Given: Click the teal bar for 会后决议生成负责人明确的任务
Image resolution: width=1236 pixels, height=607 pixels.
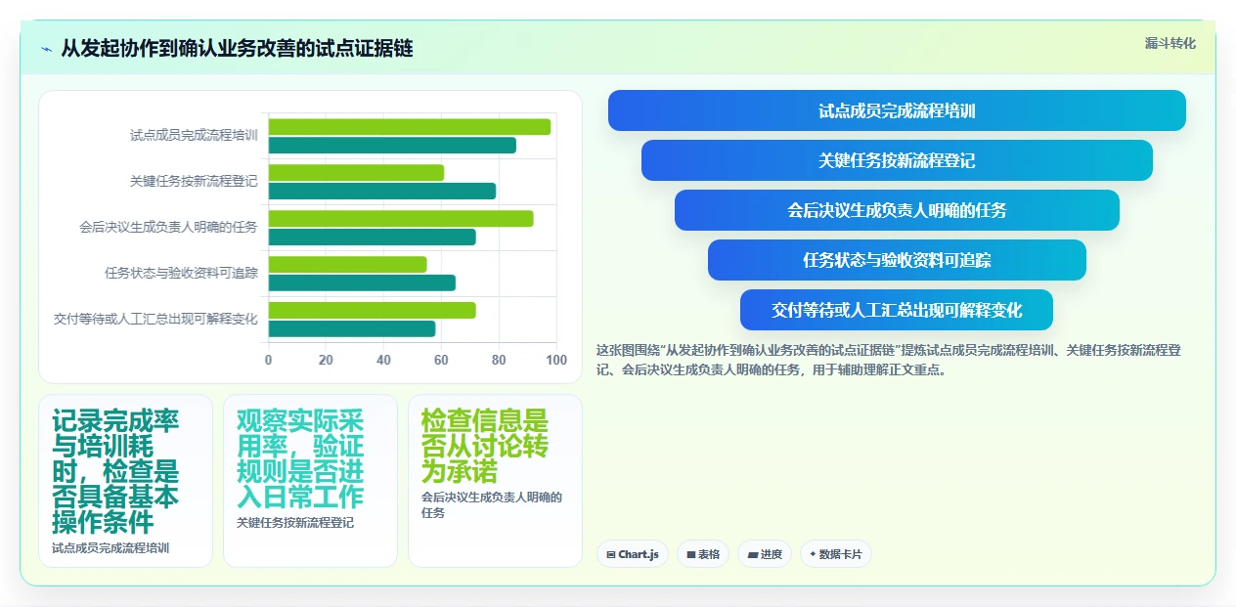Looking at the screenshot, I should [x=373, y=238].
